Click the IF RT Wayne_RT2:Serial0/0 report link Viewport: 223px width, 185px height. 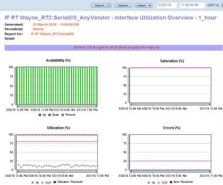coord(52,34)
